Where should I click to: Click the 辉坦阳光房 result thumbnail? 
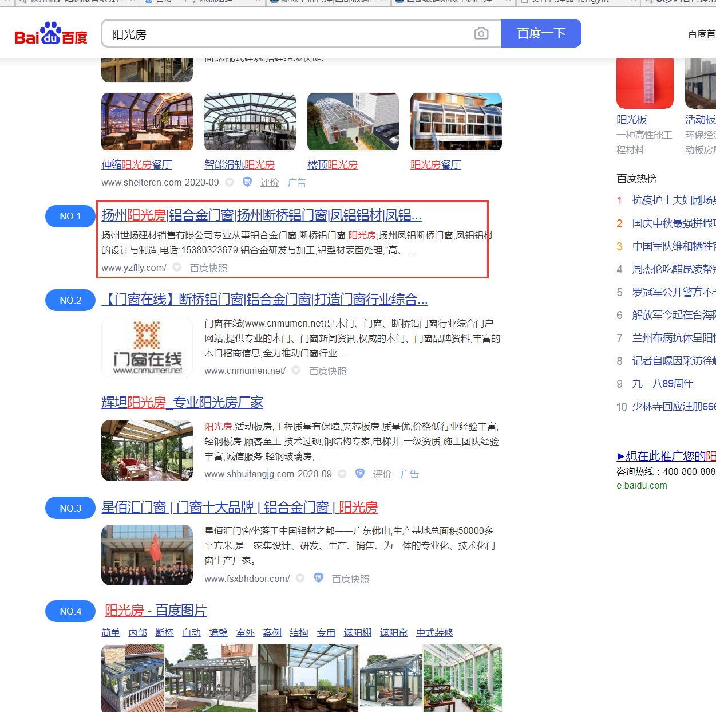click(x=147, y=450)
